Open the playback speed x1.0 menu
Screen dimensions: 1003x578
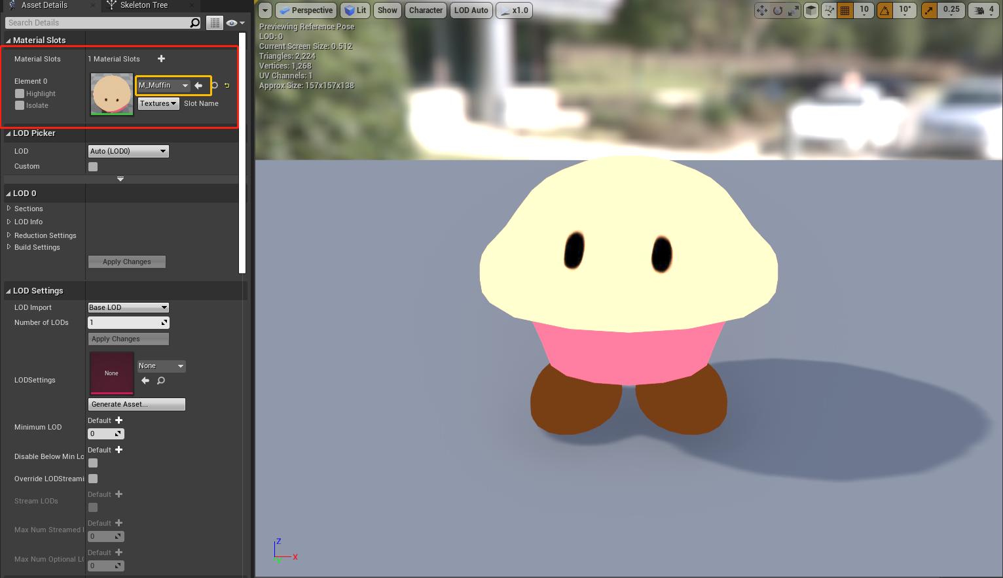tap(515, 10)
